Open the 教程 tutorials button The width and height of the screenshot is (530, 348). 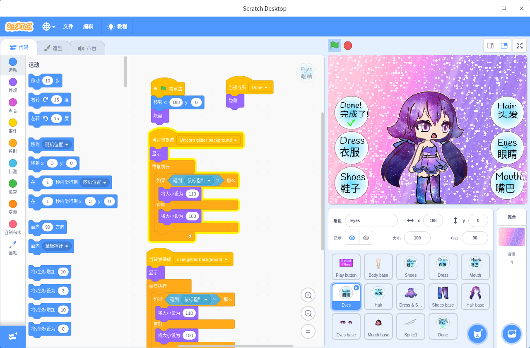point(117,27)
